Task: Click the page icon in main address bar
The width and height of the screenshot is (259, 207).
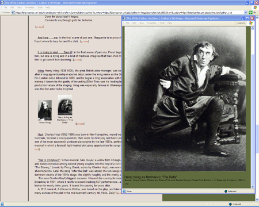Action: [x=13, y=13]
